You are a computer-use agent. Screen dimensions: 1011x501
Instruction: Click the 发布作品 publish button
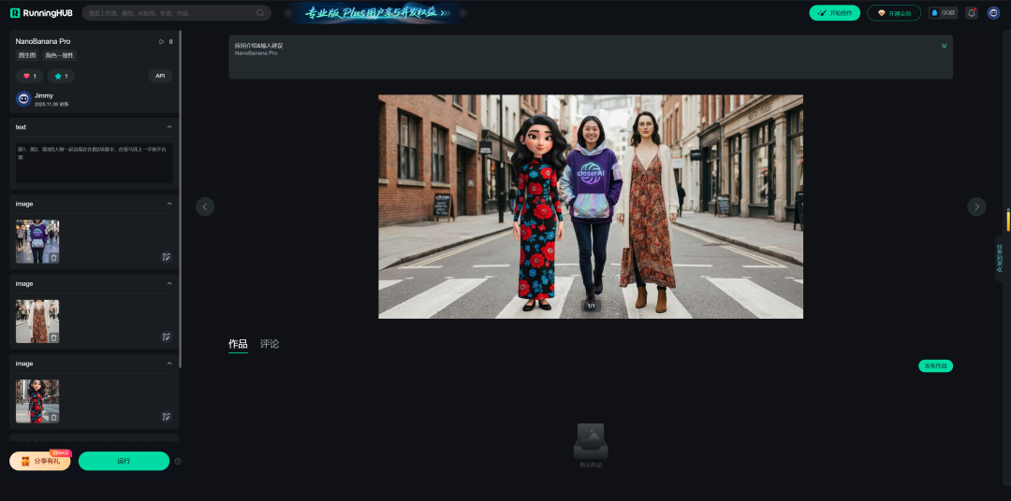(935, 365)
